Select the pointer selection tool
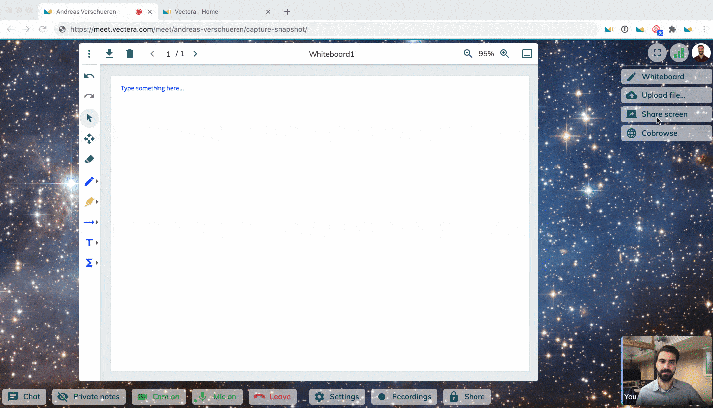The height and width of the screenshot is (408, 713). 89,118
